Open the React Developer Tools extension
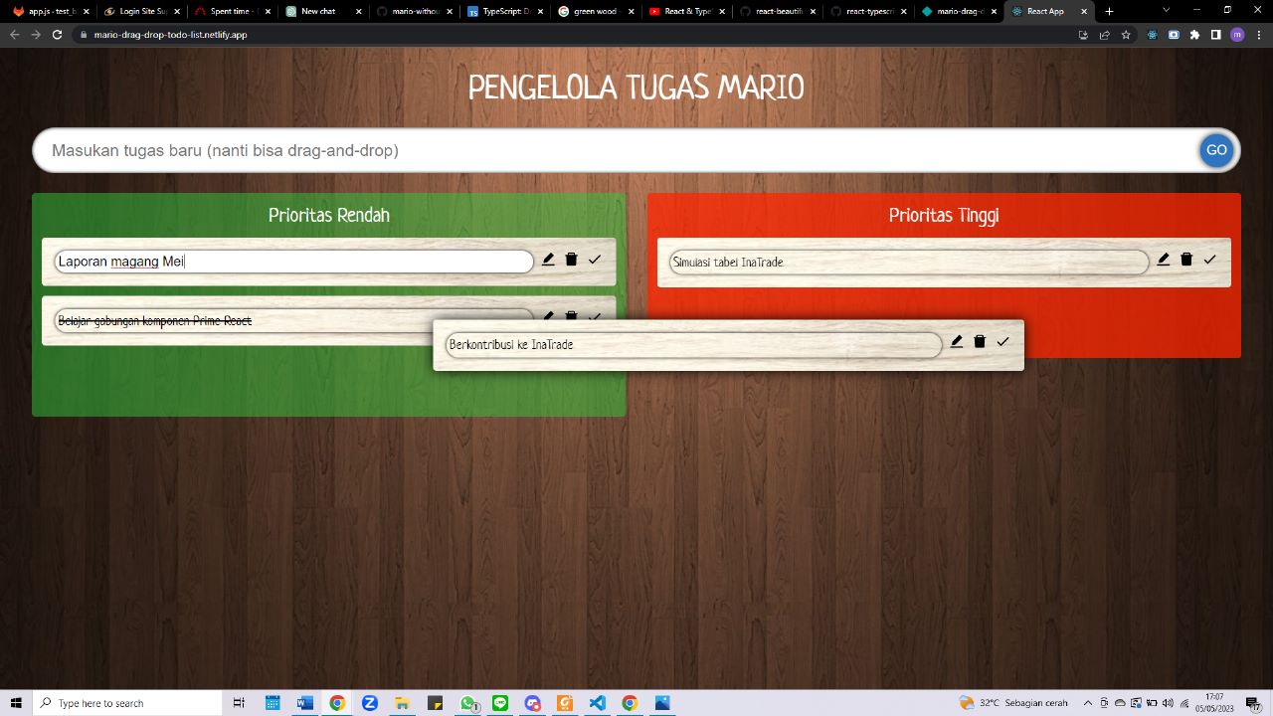 1153,34
